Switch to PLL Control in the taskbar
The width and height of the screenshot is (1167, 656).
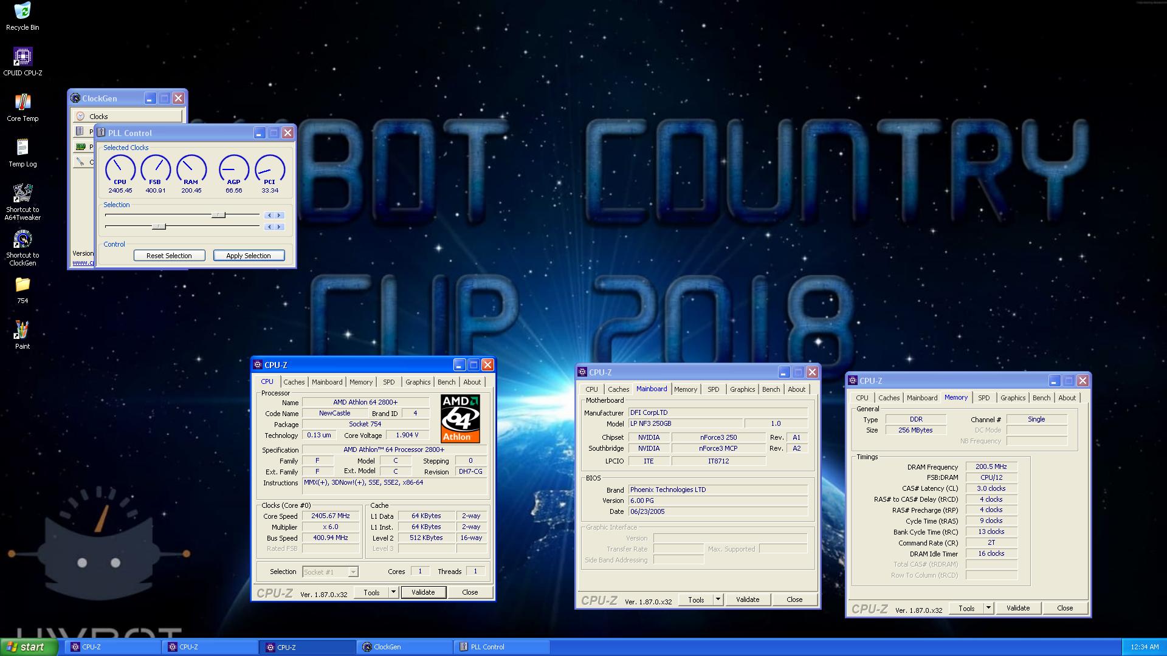502,647
